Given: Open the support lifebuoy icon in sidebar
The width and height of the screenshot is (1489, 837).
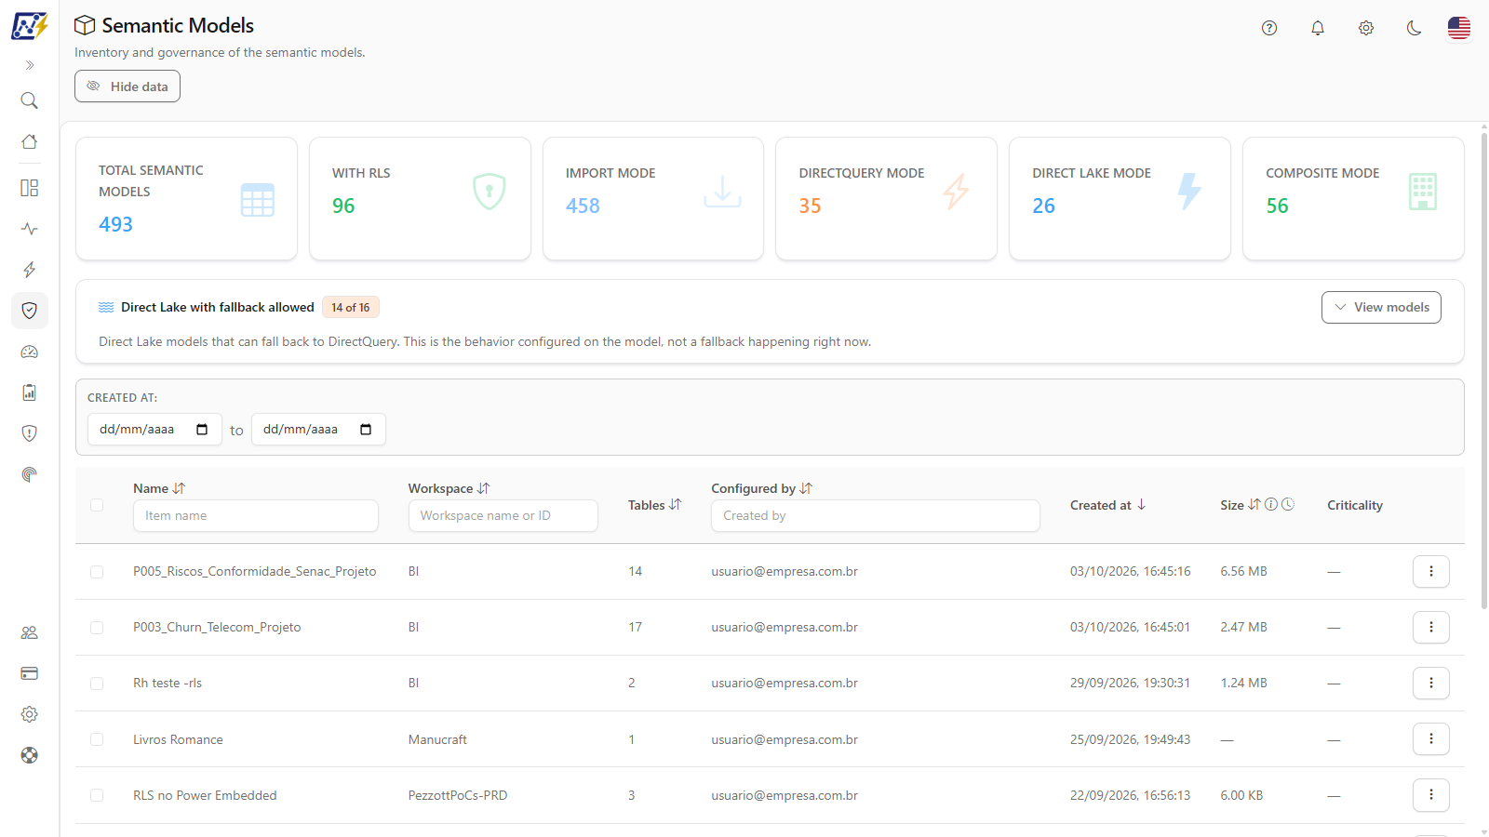Looking at the screenshot, I should point(30,755).
